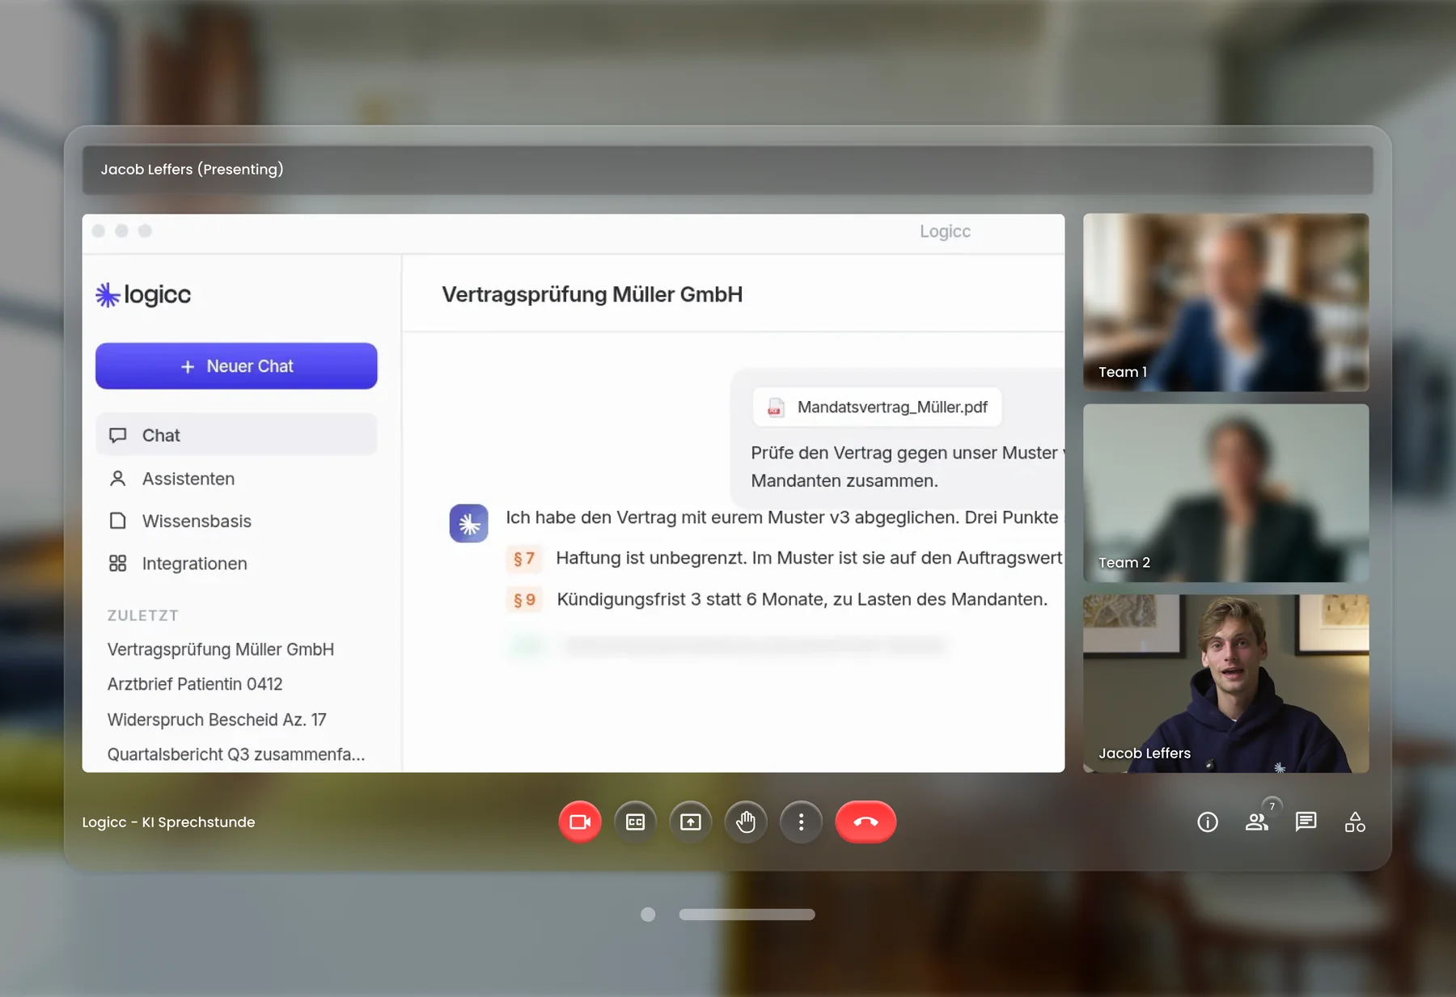Viewport: 1456px width, 997px height.
Task: Click the progress dot below the meeting window
Action: [x=648, y=915]
